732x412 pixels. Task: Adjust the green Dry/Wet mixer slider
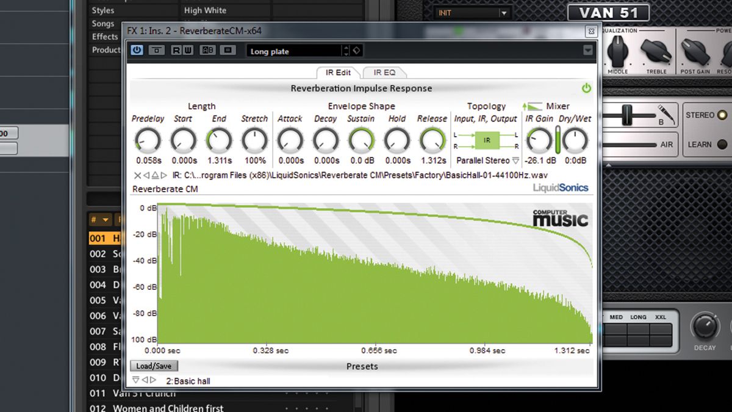[x=558, y=140]
